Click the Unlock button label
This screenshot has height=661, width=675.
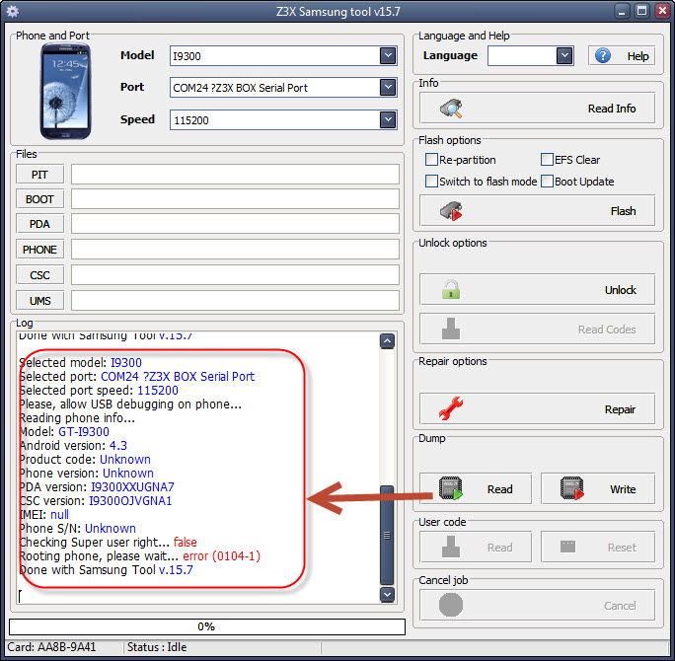(621, 290)
